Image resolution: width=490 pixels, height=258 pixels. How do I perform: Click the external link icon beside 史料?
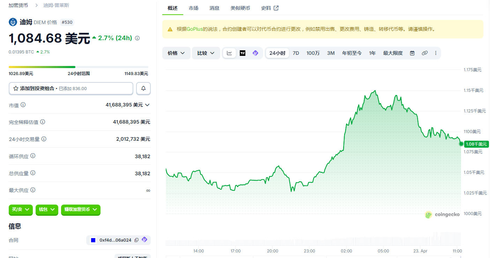(x=276, y=8)
